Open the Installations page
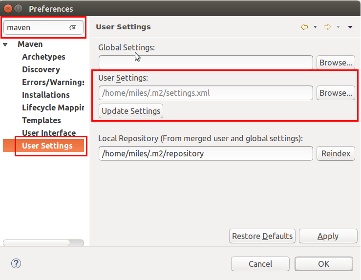 46,95
